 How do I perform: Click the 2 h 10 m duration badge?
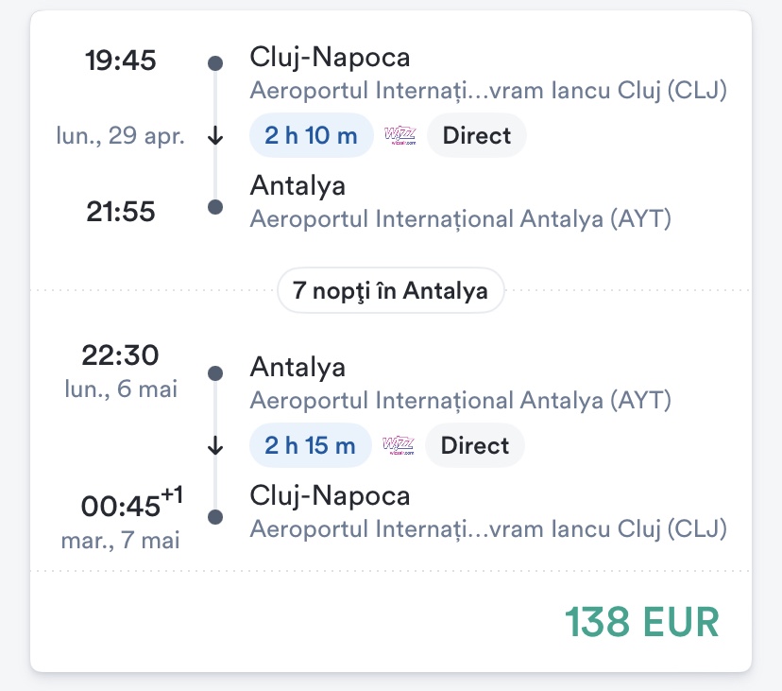click(x=311, y=136)
